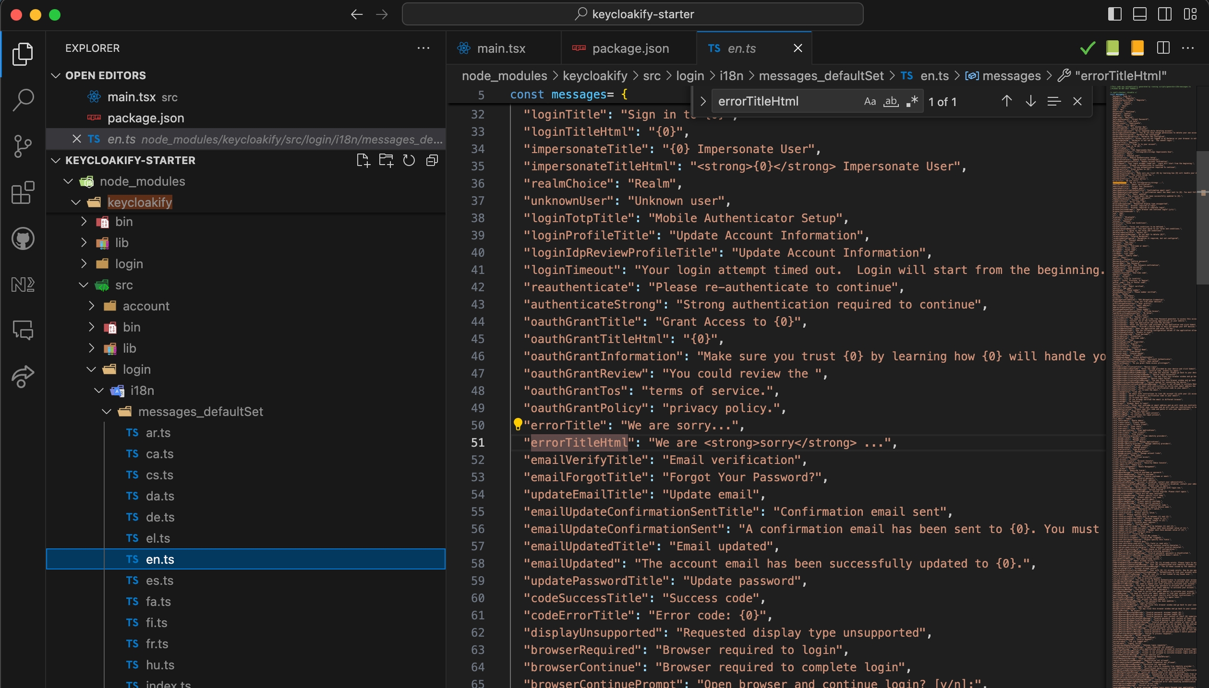Open the Source Control view
The width and height of the screenshot is (1209, 688).
point(23,146)
